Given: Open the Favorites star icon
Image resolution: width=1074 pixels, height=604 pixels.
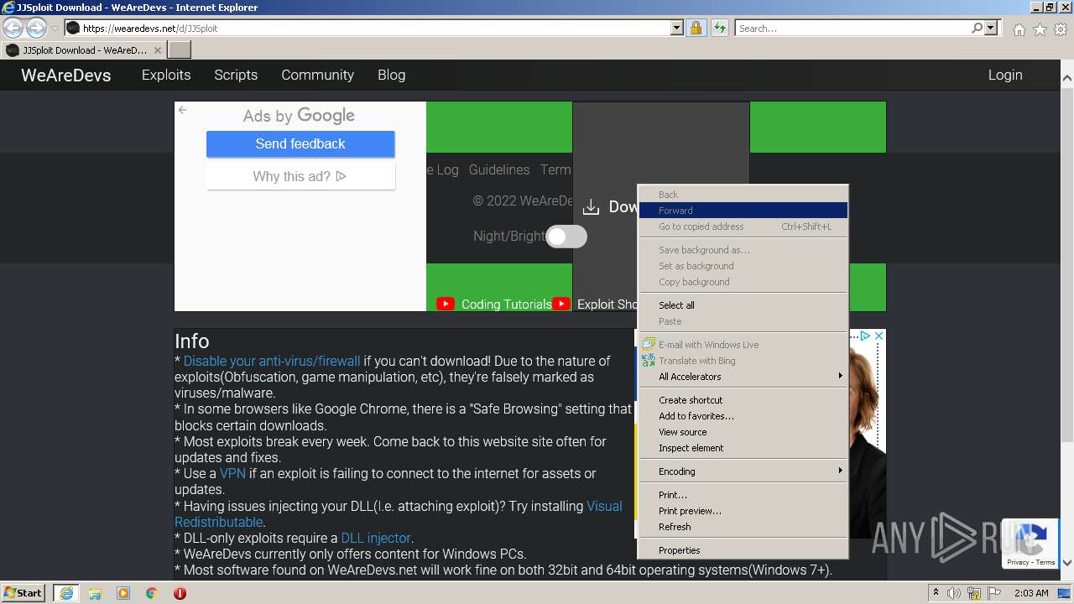Looking at the screenshot, I should (x=1040, y=29).
